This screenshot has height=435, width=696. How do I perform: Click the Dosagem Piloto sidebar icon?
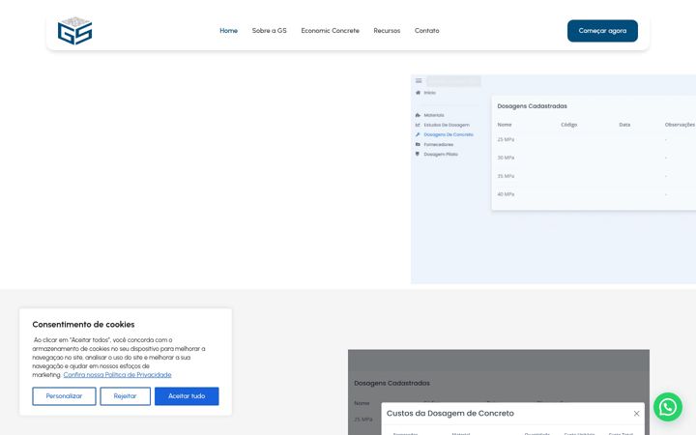click(x=418, y=154)
